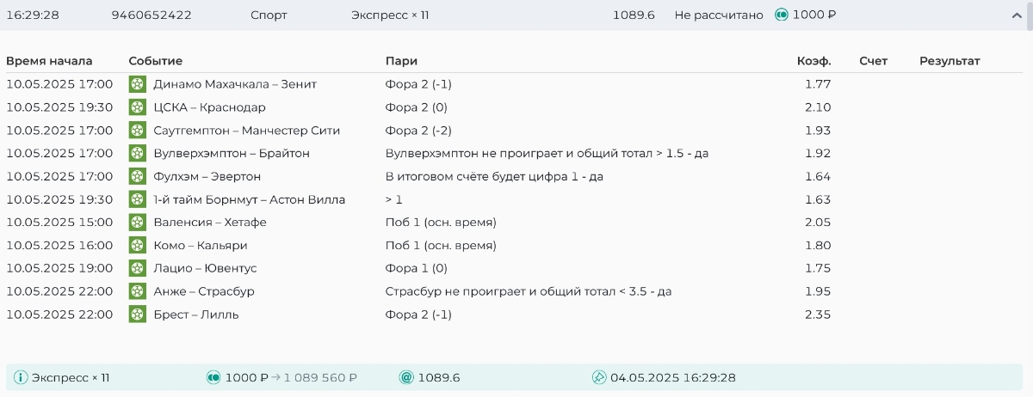Click the @ odds icon near 1089.6
This screenshot has width=1033, height=397.
(406, 378)
